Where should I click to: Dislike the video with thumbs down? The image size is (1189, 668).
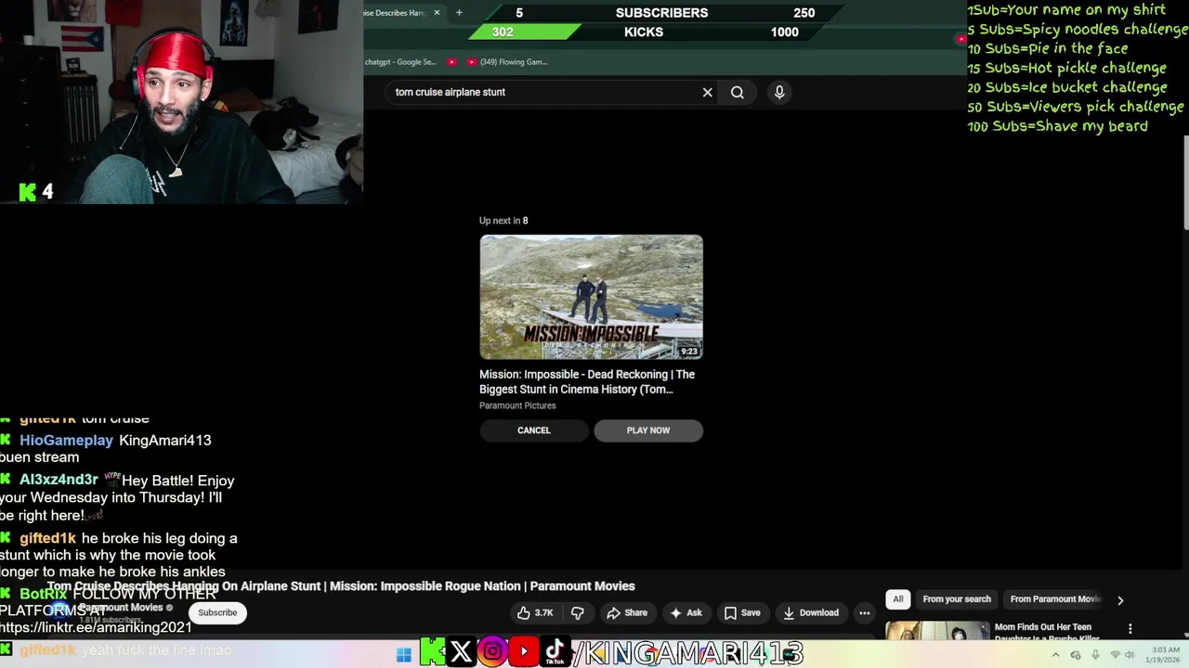[x=577, y=612]
